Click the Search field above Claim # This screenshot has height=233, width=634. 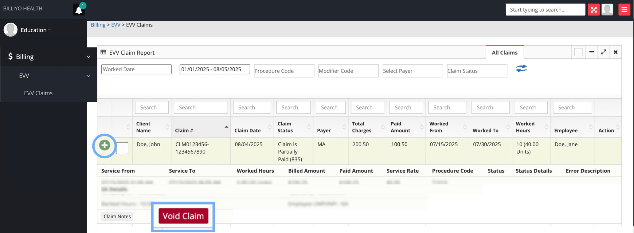(x=201, y=107)
